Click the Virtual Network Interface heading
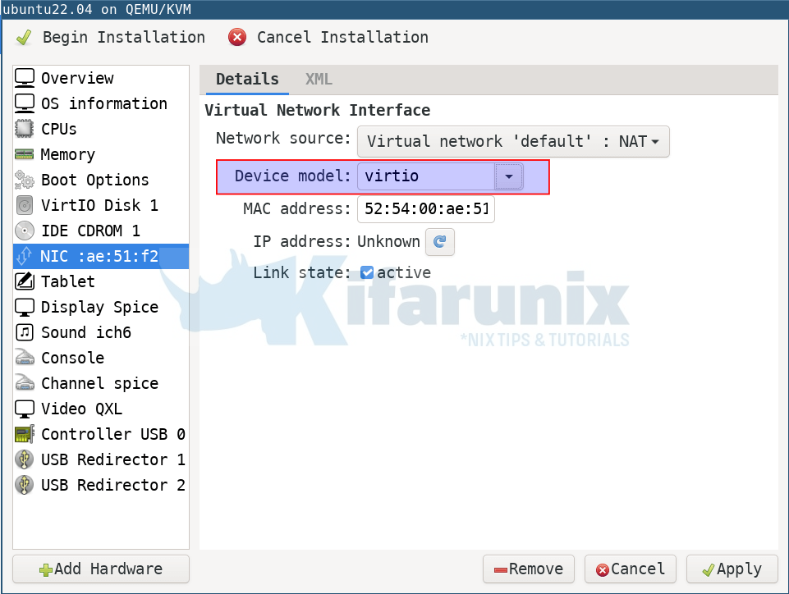 tap(317, 110)
